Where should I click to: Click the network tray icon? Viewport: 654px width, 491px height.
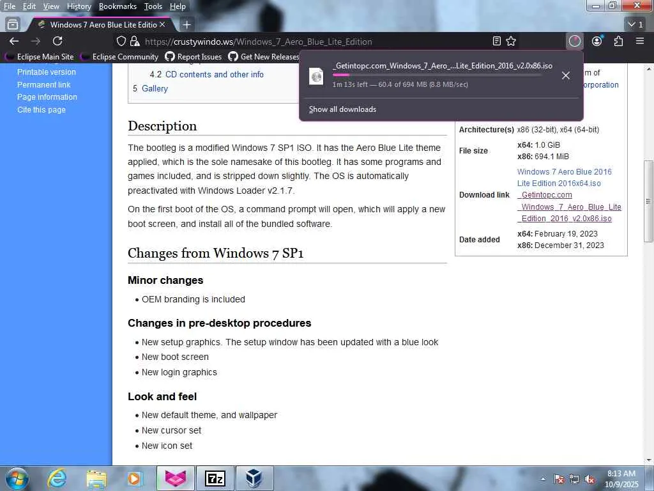pyautogui.click(x=574, y=479)
